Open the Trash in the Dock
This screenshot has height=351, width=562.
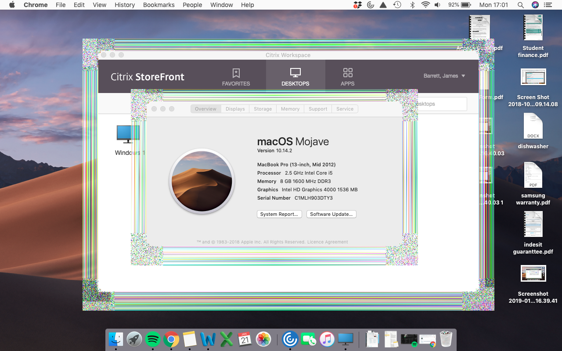[446, 339]
